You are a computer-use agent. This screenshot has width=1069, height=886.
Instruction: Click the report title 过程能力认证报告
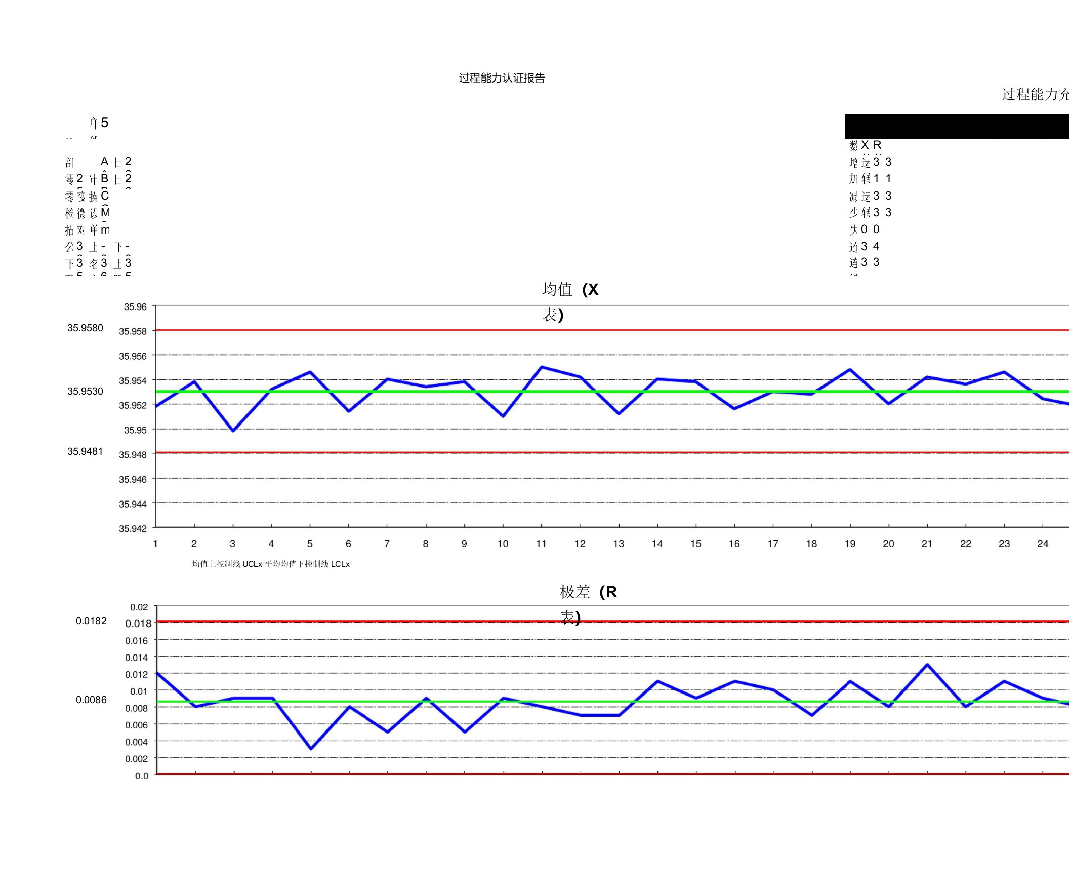502,78
